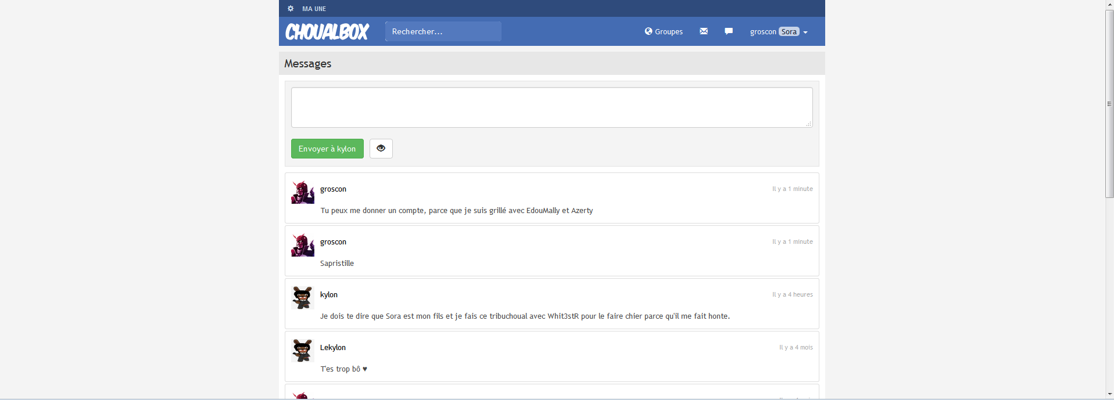1114x400 pixels.
Task: Click the down arrow of the page scrollbar
Action: click(x=1109, y=394)
